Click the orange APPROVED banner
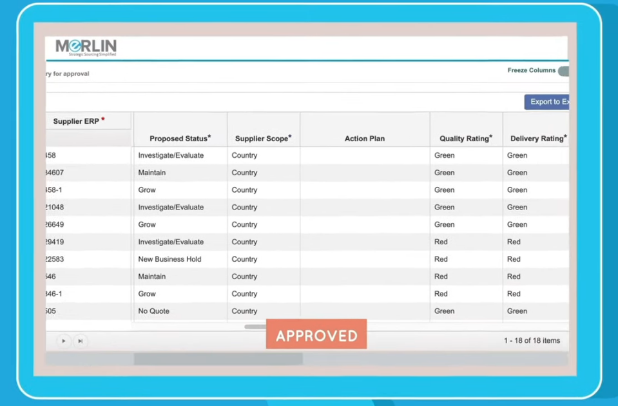Screen dimensions: 618x406 pos(316,335)
